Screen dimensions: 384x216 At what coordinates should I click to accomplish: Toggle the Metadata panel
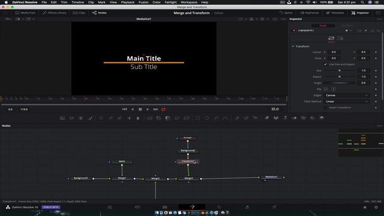point(335,13)
